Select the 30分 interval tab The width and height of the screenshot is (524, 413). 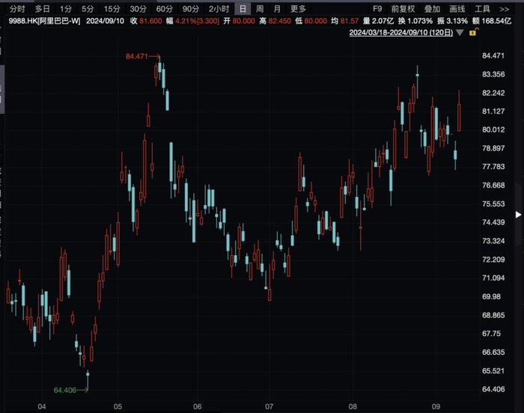138,9
